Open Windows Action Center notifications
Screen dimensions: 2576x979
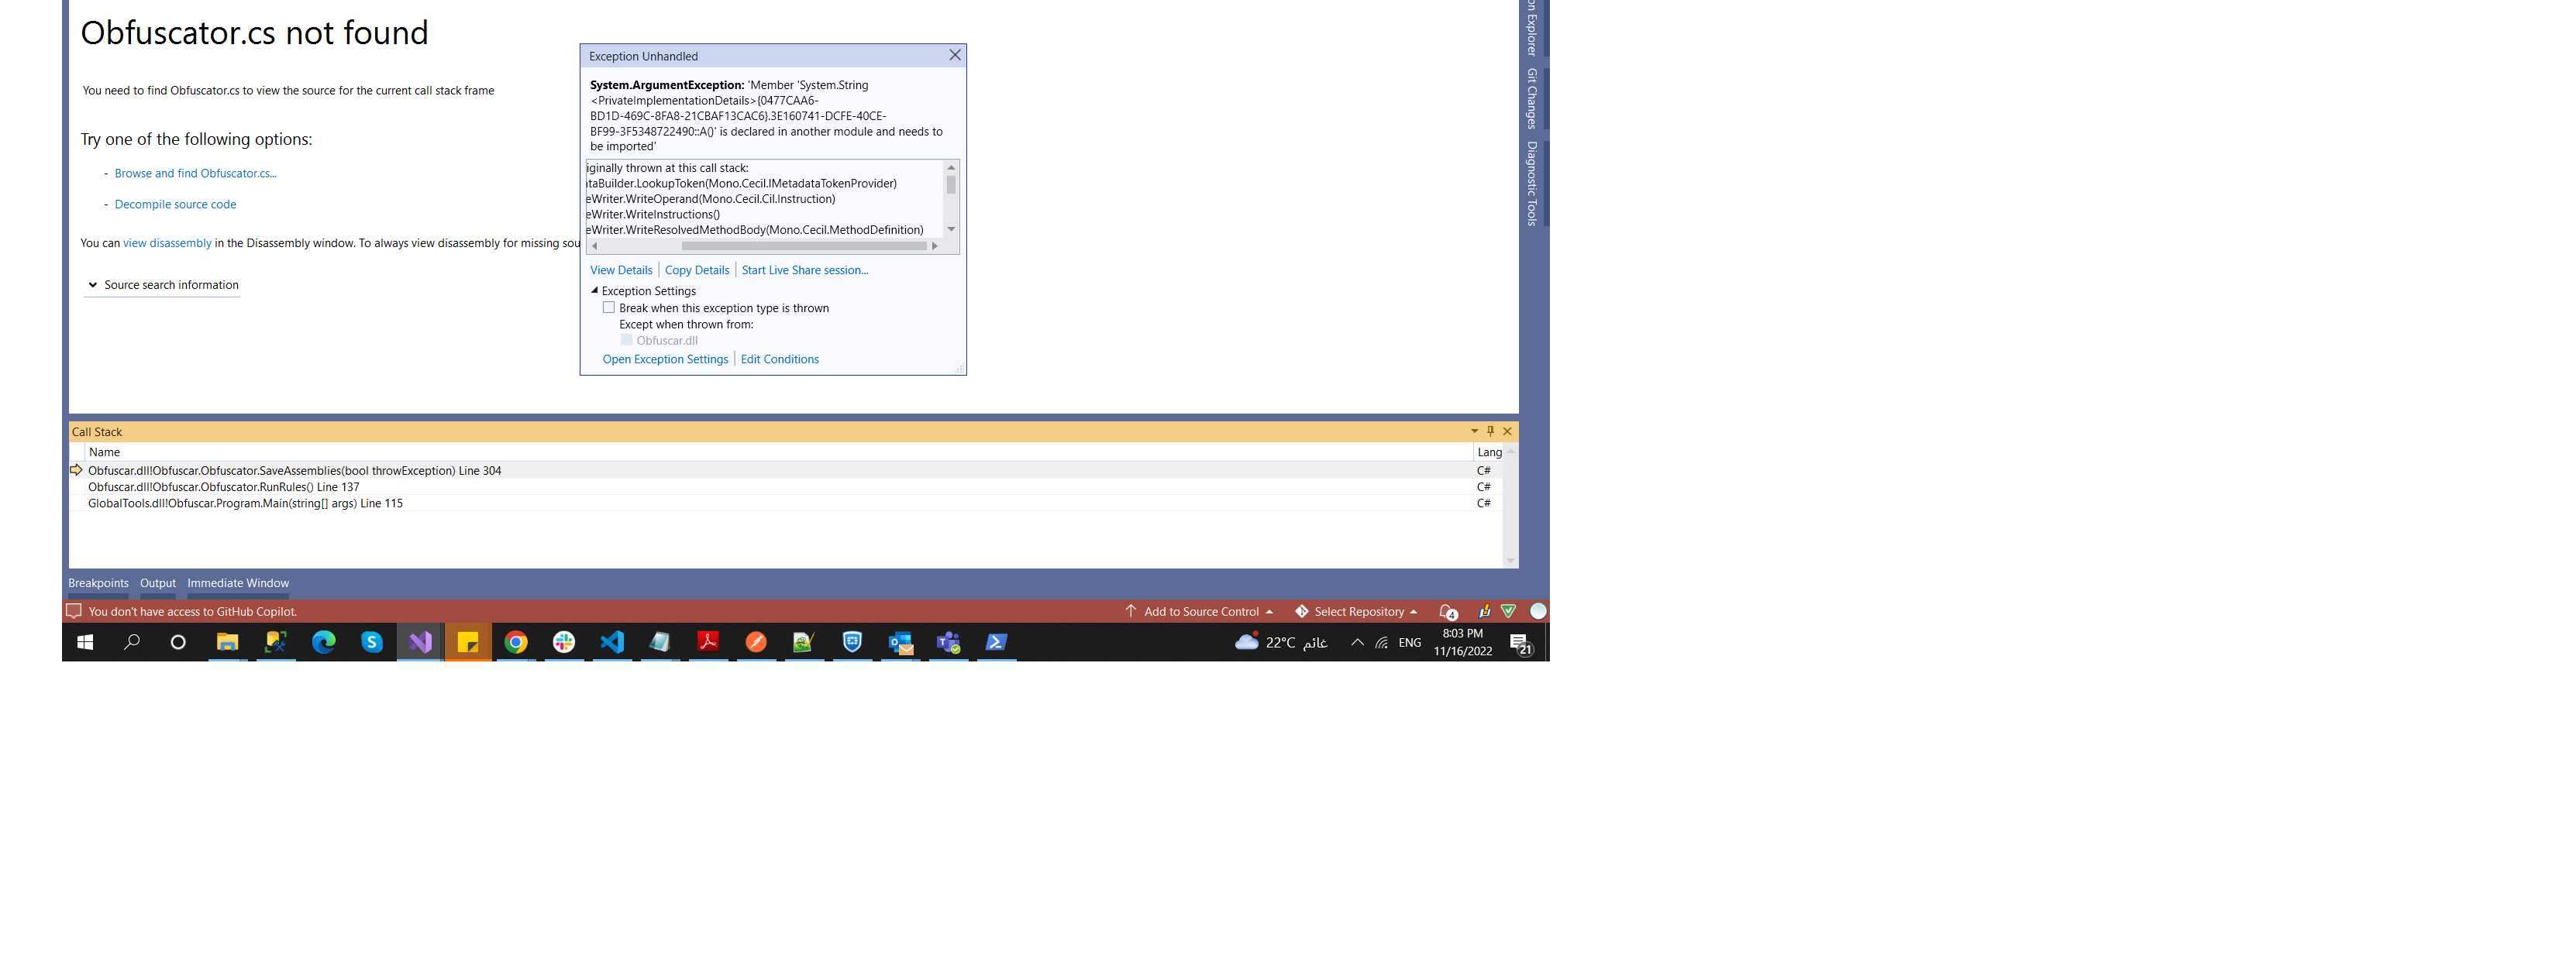[1521, 644]
